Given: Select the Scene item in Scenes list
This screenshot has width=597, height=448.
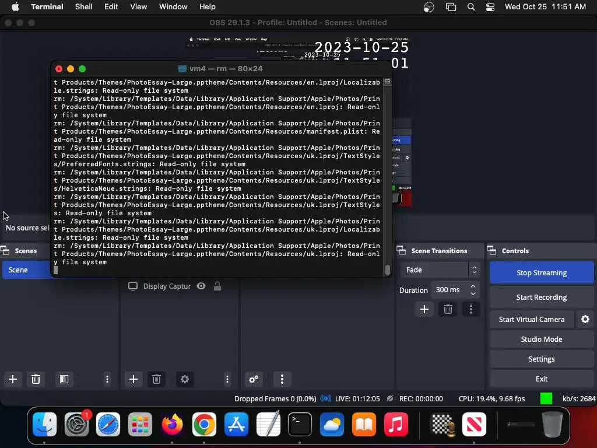Looking at the screenshot, I should click(27, 269).
